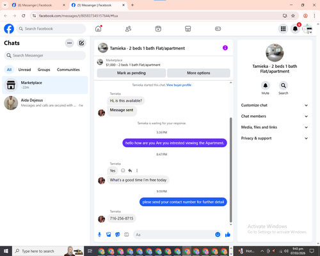Viewport: 320px width, 256px height.
Task: Switch to the first '(6) Messenger' browser tab
Action: click(x=38, y=5)
